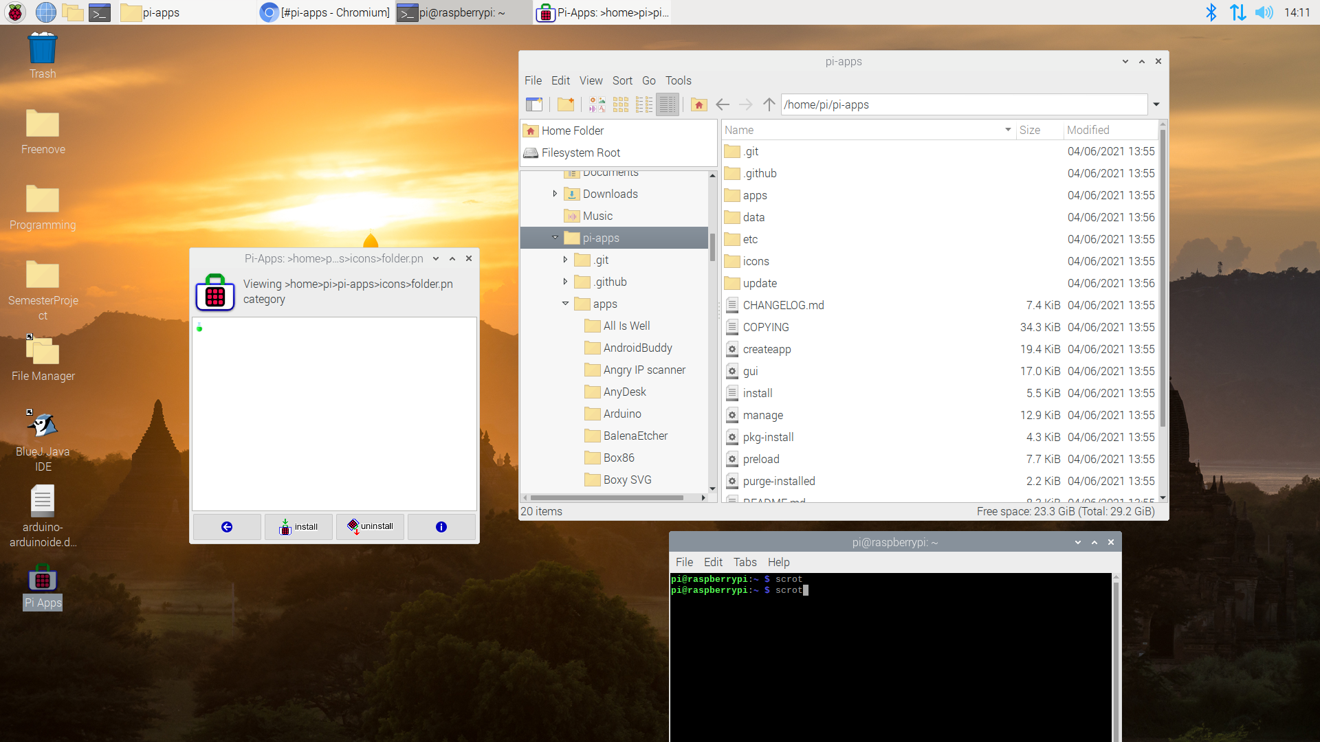This screenshot has height=742, width=1320.
Task: Go to home folder toolbar icon
Action: pyautogui.click(x=699, y=104)
